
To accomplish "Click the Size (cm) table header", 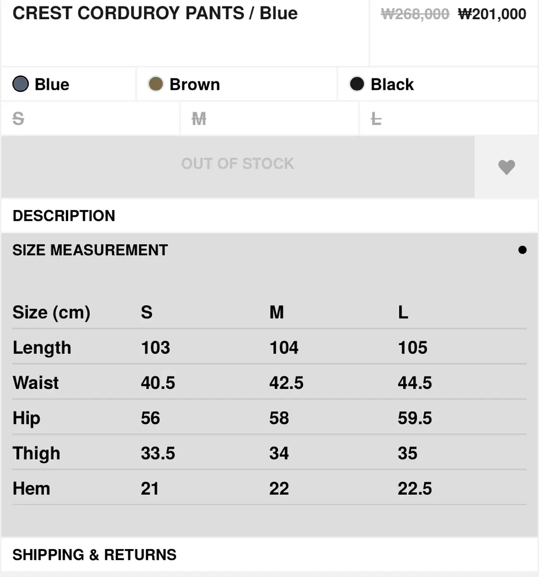I will point(51,313).
